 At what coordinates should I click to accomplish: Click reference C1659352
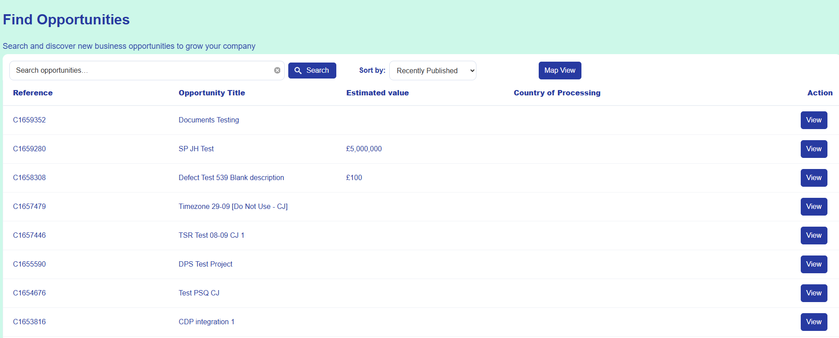[x=29, y=120]
